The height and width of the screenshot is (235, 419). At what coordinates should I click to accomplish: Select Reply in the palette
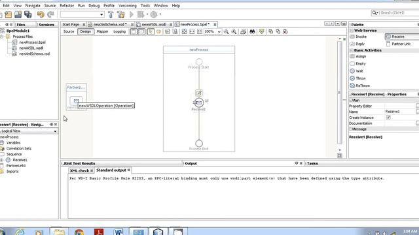tap(360, 44)
